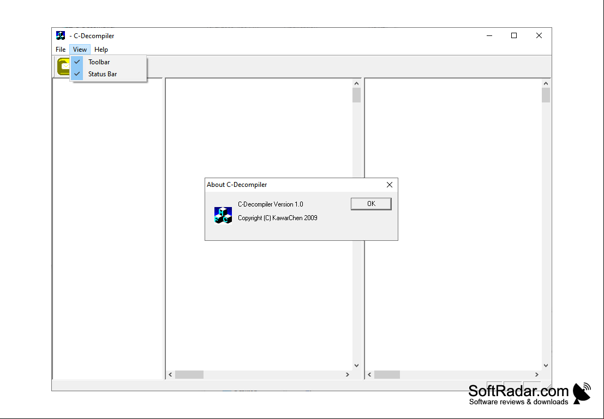Click down arrow of middle pane vertical scrollbar
The image size is (604, 419).
click(356, 366)
